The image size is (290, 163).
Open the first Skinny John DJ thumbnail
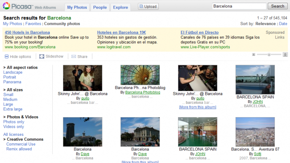point(83,78)
